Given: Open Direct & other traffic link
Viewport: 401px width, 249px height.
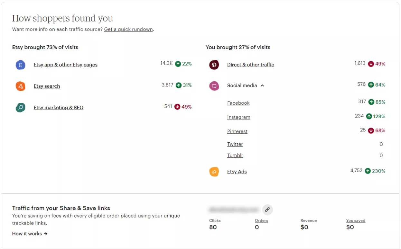Looking at the screenshot, I should tap(250, 65).
